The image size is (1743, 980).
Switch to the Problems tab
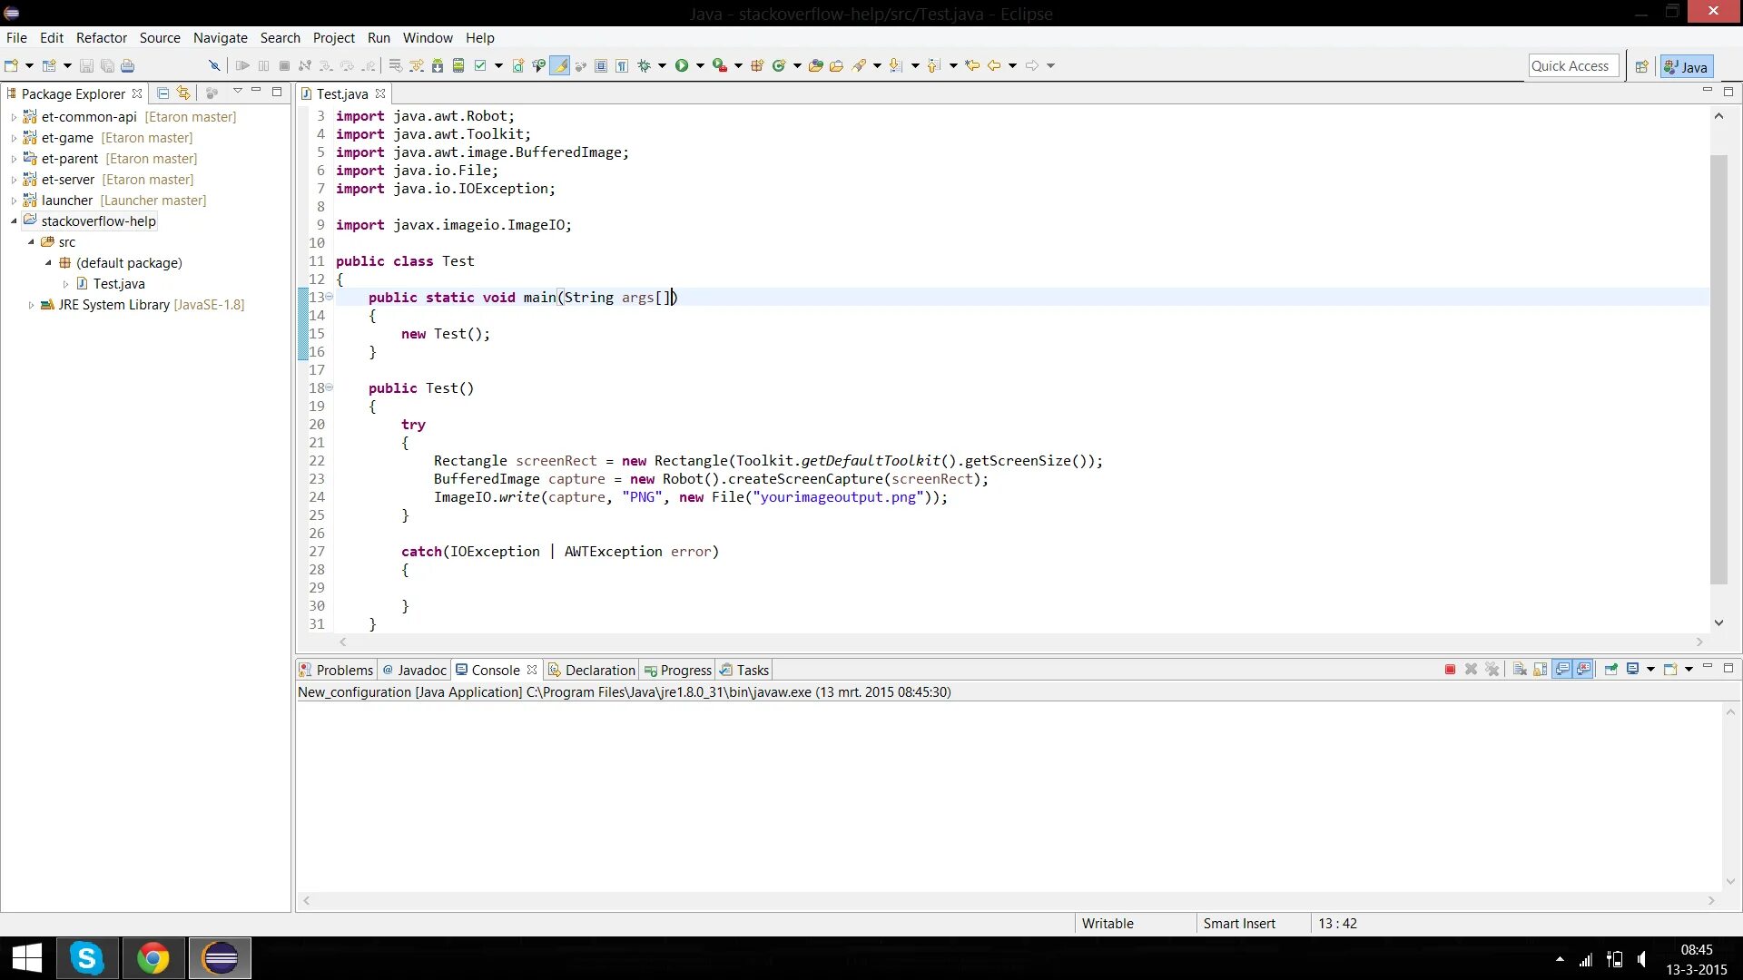coord(345,669)
